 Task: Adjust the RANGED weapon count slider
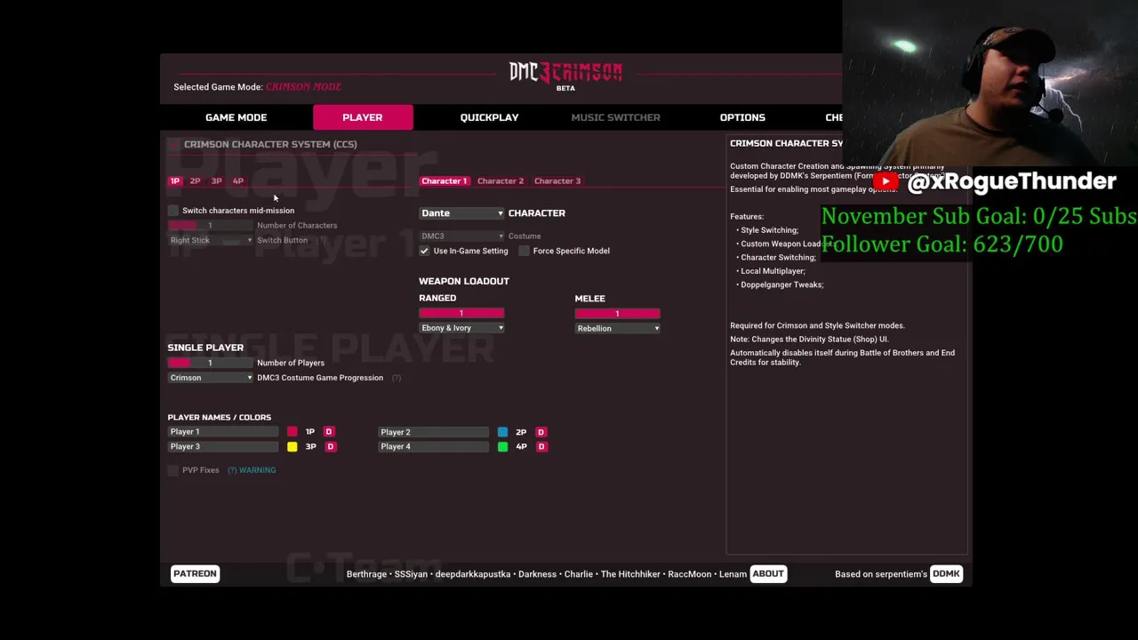(x=461, y=314)
